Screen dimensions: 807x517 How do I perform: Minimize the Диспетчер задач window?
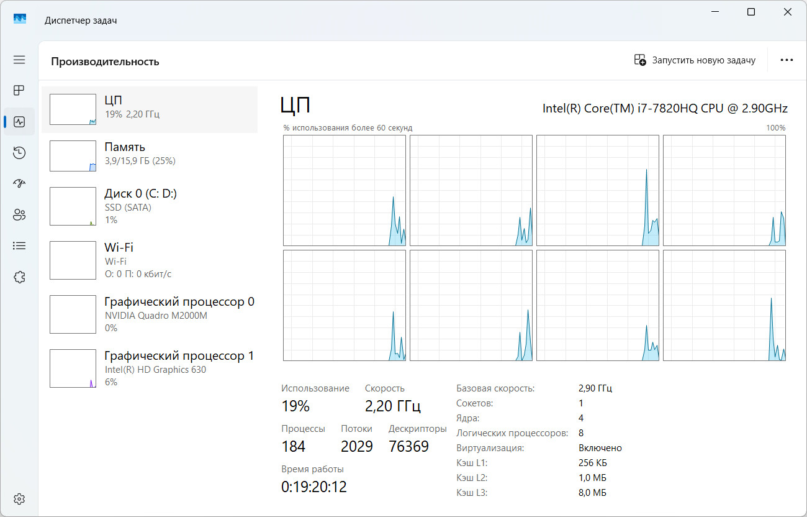click(715, 12)
